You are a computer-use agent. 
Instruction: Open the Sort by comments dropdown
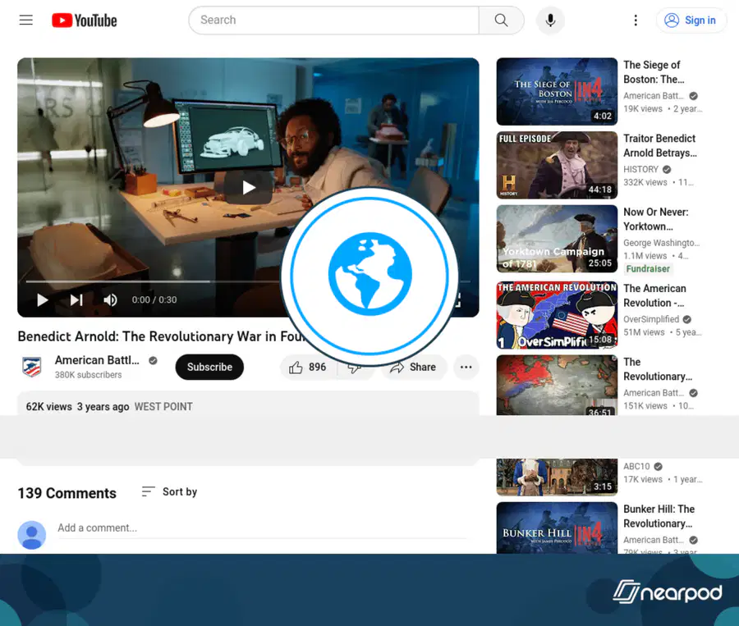[170, 491]
